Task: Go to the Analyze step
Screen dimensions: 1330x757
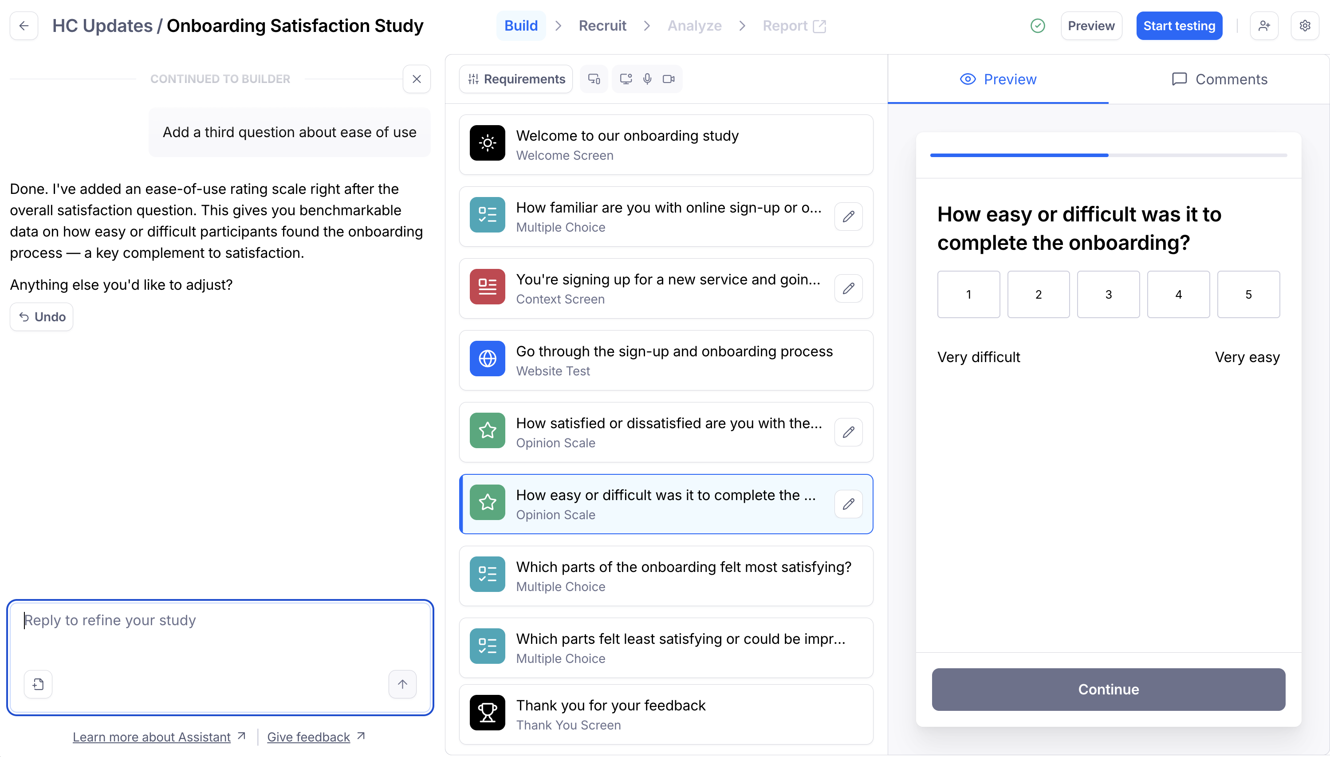Action: click(694, 26)
